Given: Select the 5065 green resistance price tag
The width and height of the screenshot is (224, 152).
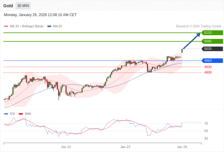Looking at the screenshot, I should [x=212, y=41].
